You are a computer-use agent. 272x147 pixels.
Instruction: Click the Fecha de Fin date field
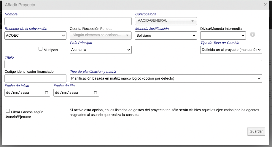(76, 93)
